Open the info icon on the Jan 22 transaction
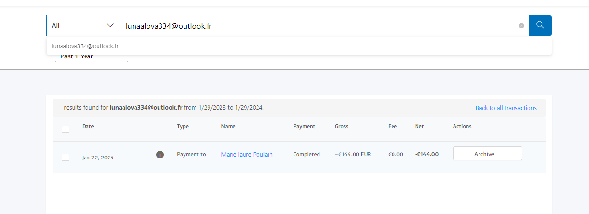The height and width of the screenshot is (214, 589). (160, 155)
